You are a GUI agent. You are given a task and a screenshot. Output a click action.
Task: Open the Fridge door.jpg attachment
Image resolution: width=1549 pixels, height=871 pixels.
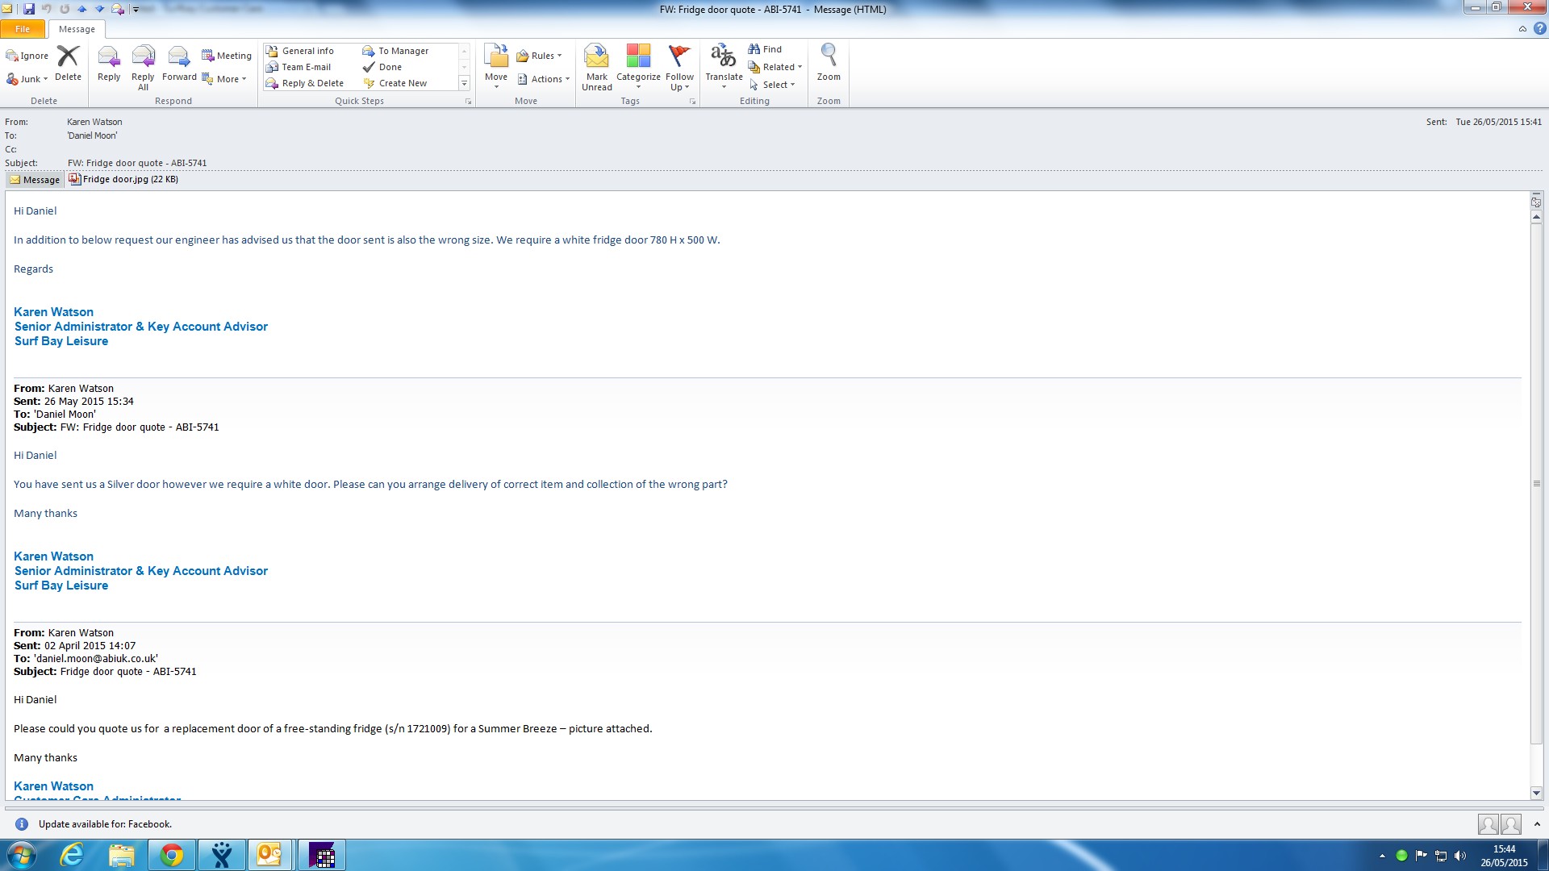(x=123, y=179)
